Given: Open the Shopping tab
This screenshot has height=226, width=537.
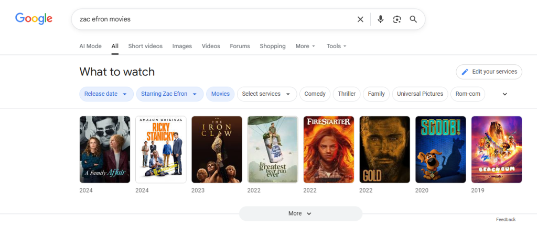Looking at the screenshot, I should tap(273, 46).
